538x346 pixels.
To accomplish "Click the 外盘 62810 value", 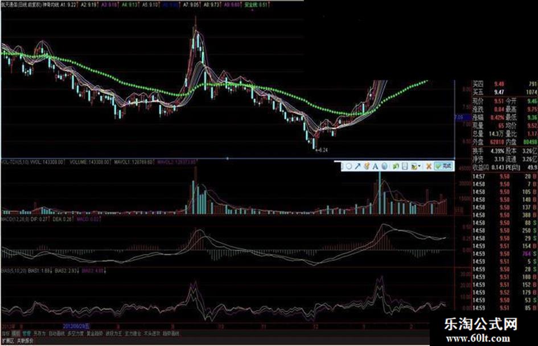I will click(x=497, y=142).
